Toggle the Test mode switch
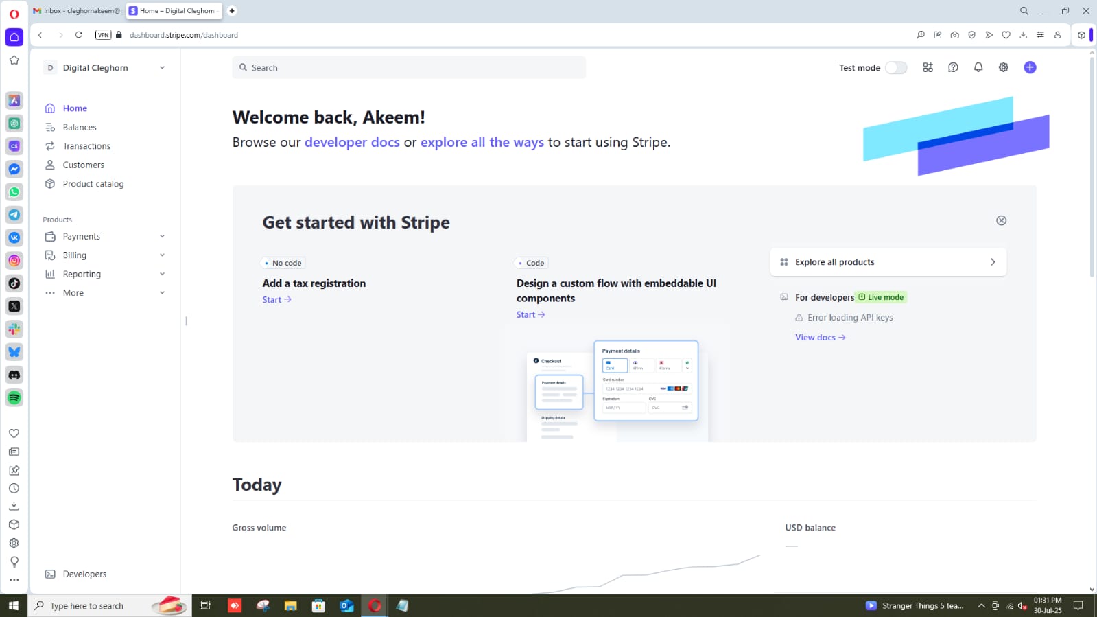The height and width of the screenshot is (617, 1097). pos(895,67)
